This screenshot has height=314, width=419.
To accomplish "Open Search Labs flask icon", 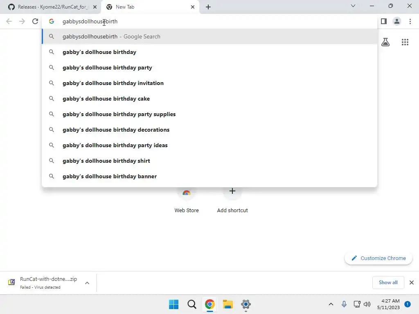I will click(x=385, y=42).
